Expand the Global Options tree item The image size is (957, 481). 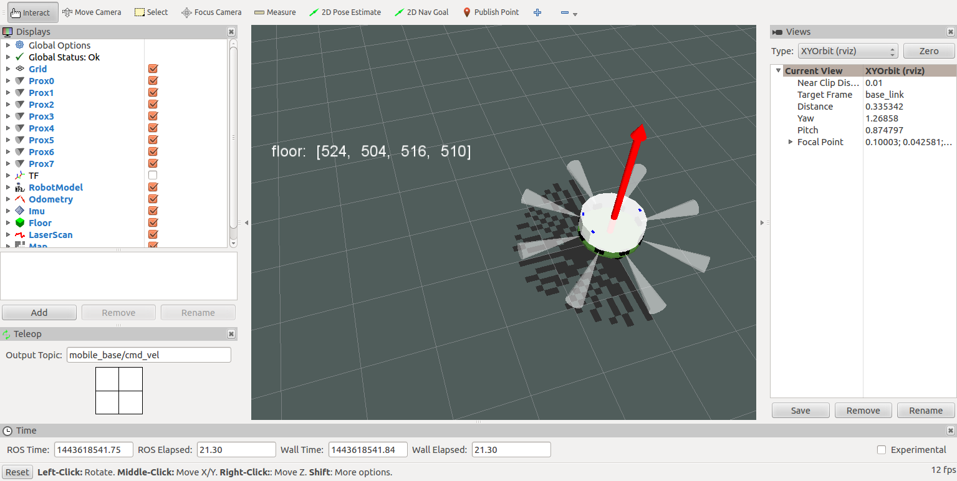pos(7,45)
